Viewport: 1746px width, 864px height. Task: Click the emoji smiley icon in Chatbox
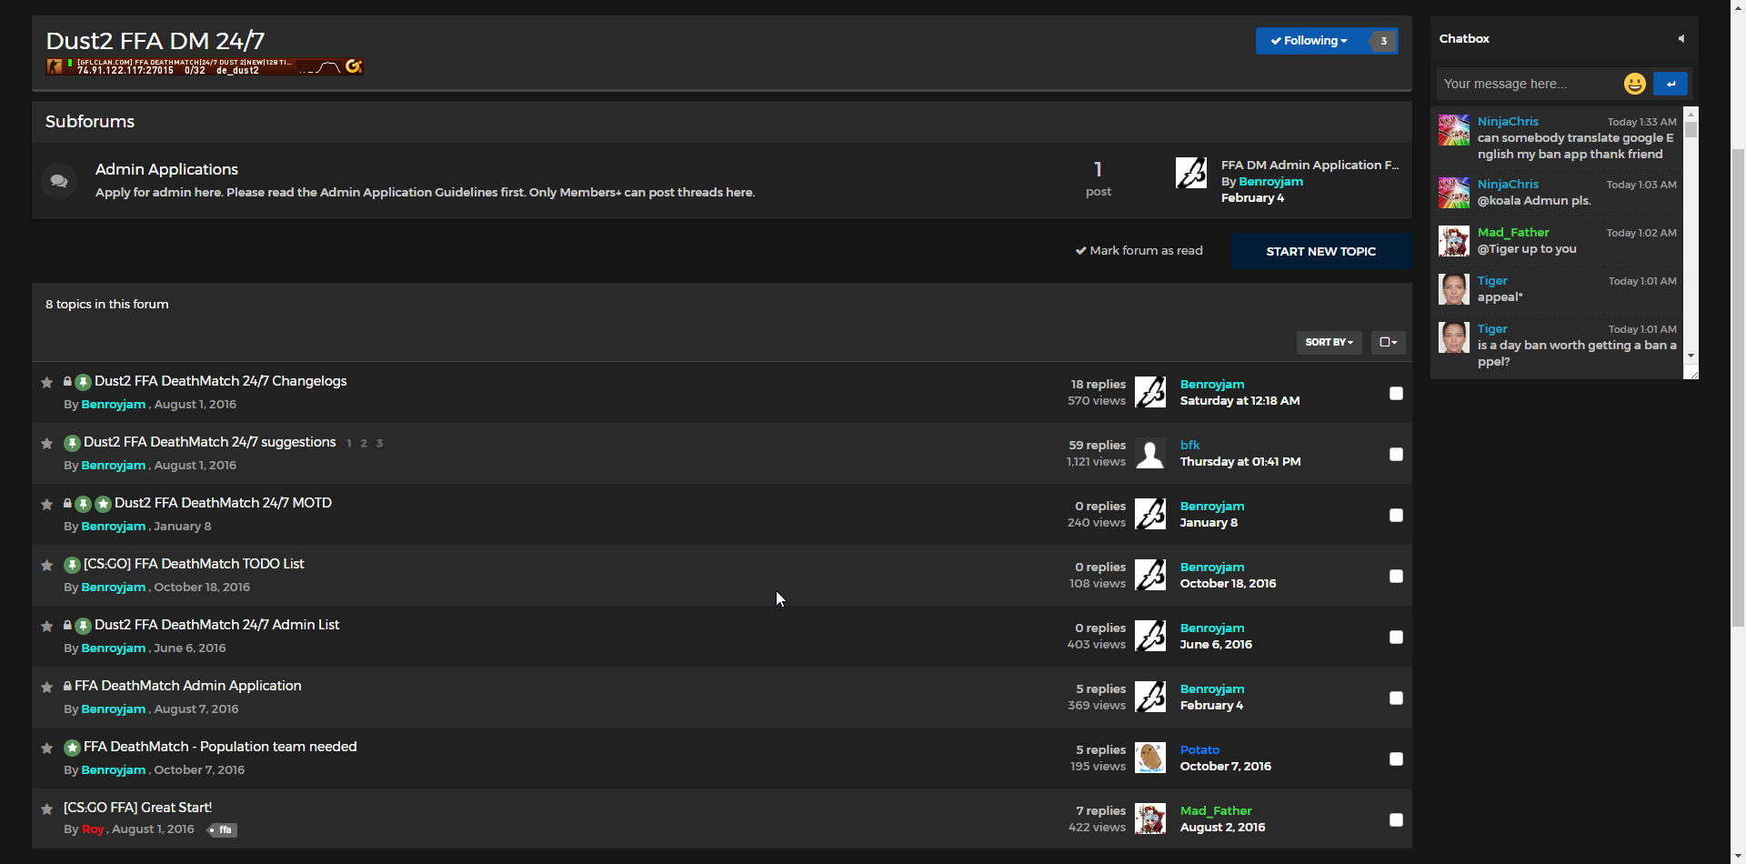pyautogui.click(x=1634, y=84)
